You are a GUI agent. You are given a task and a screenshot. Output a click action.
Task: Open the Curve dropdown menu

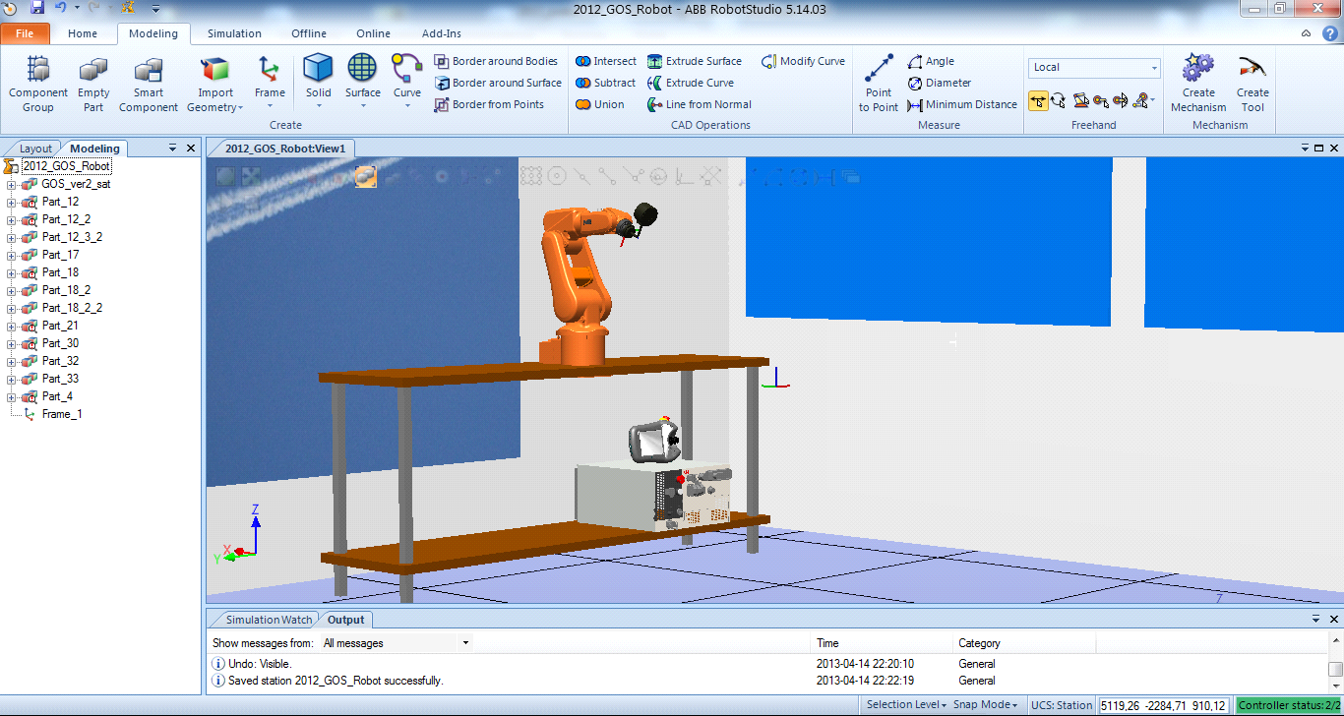tap(407, 106)
